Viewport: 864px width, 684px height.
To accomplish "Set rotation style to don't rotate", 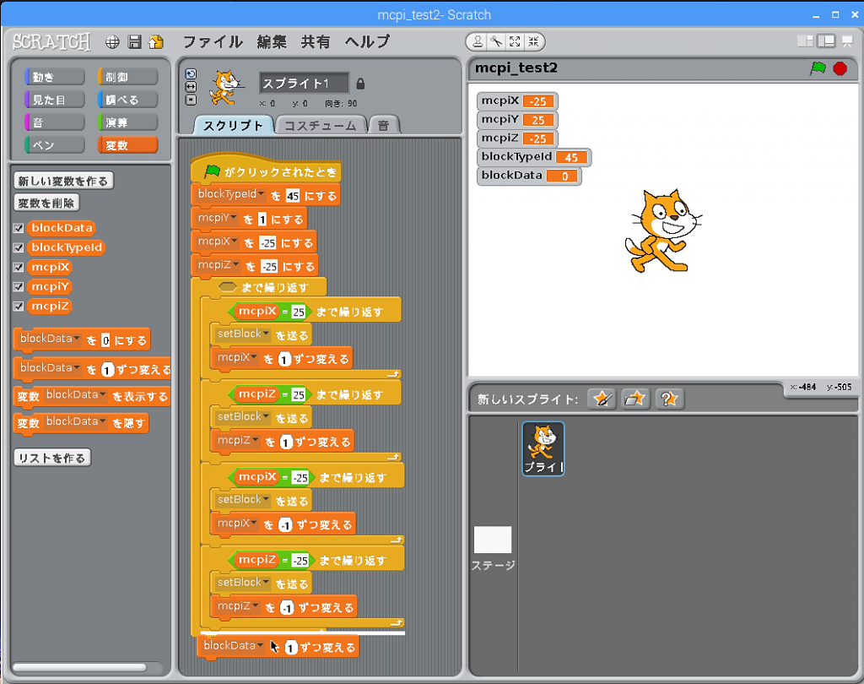I will coord(191,100).
